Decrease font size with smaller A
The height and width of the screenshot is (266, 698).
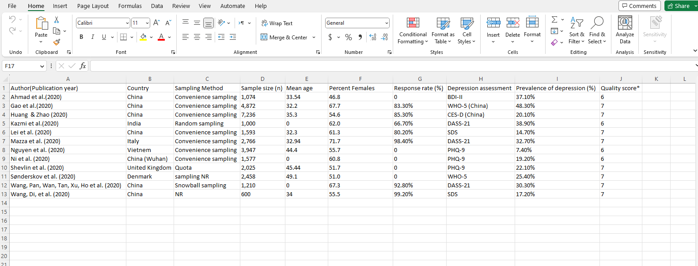[x=168, y=23]
